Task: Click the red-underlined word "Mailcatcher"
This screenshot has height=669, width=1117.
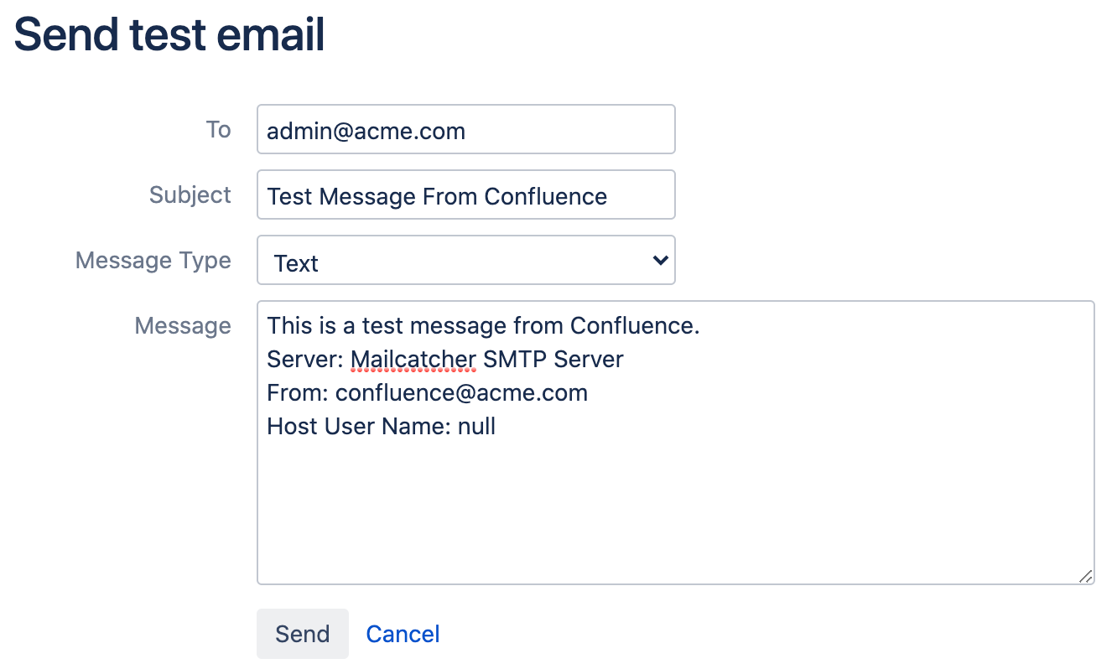Action: (413, 360)
